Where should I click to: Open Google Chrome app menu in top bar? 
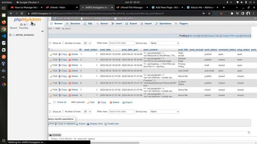click(x=28, y=2)
